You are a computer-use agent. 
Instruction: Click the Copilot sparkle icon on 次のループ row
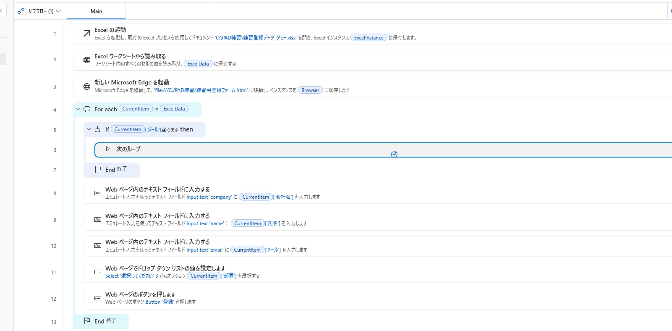click(394, 154)
